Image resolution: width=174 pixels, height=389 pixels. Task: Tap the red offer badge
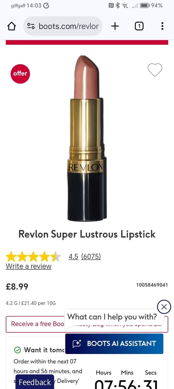coord(20,74)
